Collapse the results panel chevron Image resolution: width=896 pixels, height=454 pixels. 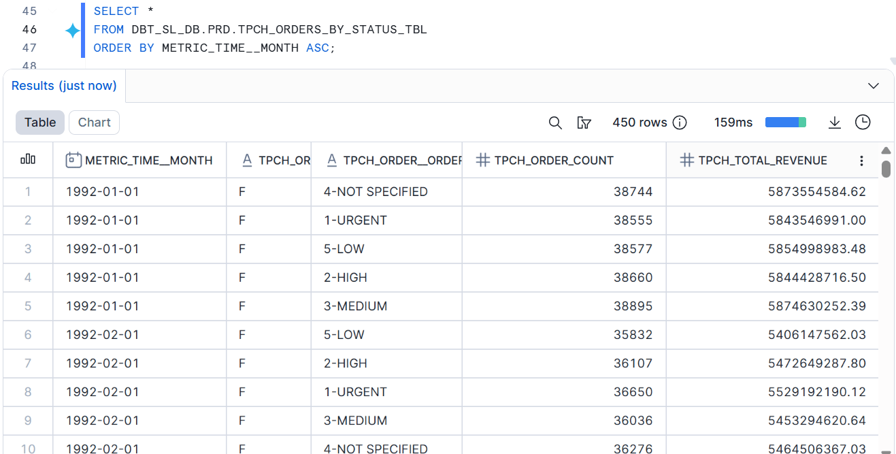[x=874, y=86]
